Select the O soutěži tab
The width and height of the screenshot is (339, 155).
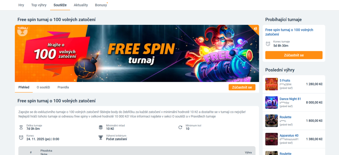coord(43,87)
